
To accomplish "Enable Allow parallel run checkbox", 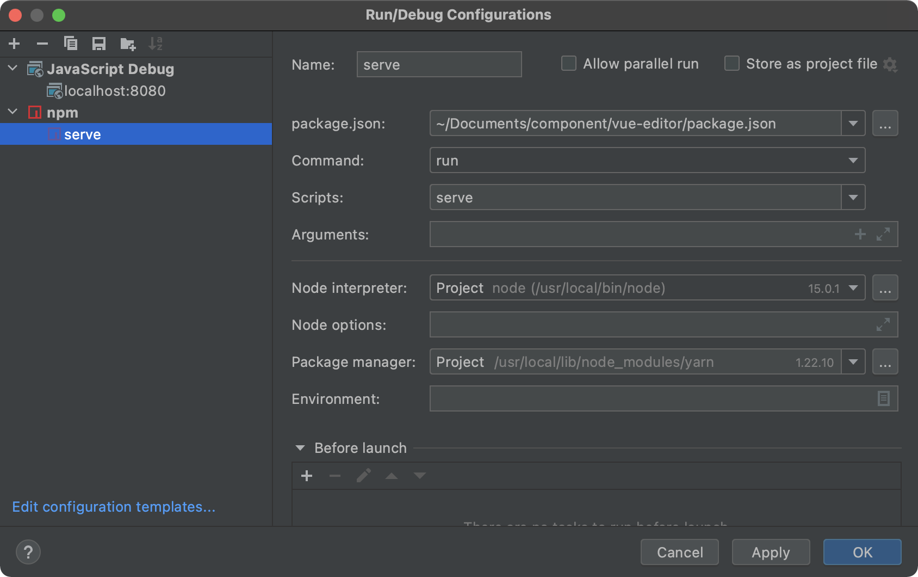I will (x=569, y=64).
